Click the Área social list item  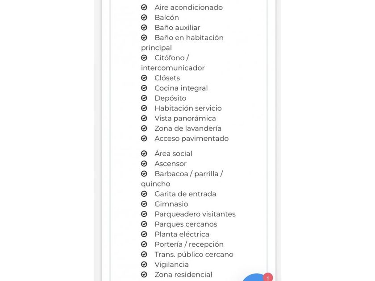coord(173,154)
